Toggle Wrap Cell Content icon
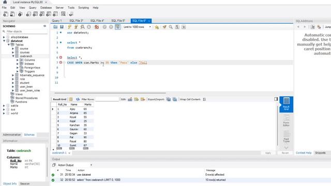 tap(204, 99)
